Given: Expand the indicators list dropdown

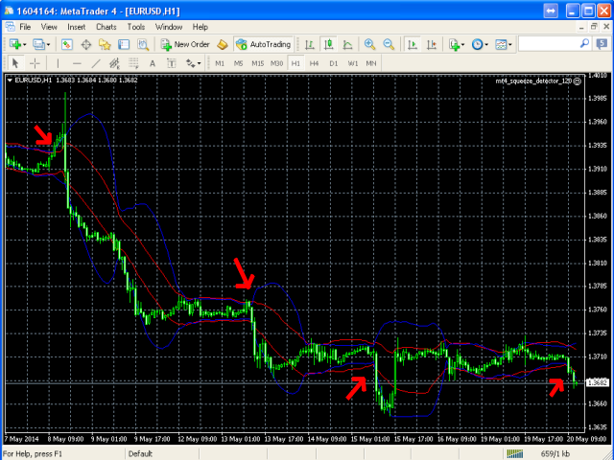Looking at the screenshot, I should [x=464, y=44].
